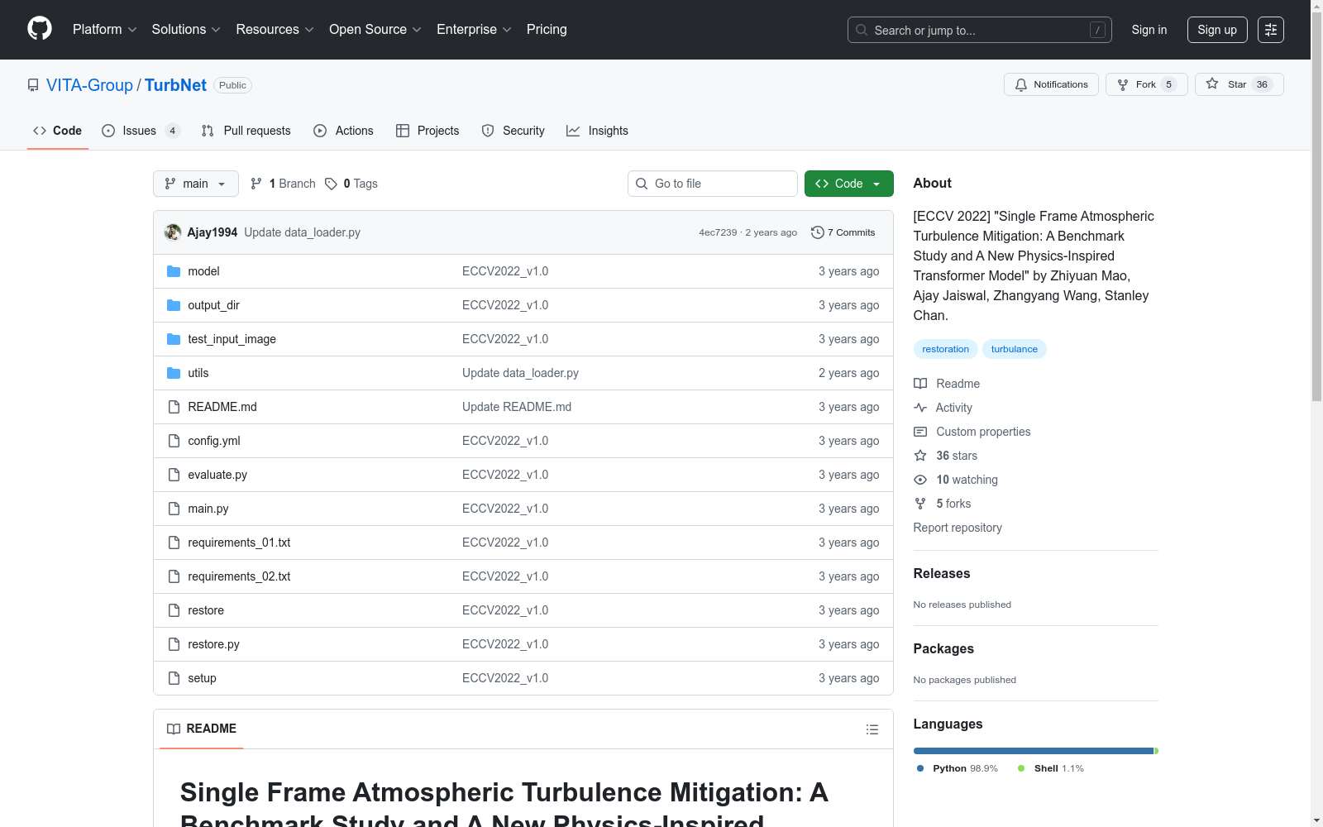Switch to the Code tab
Viewport: 1323px width, 827px height.
57,131
